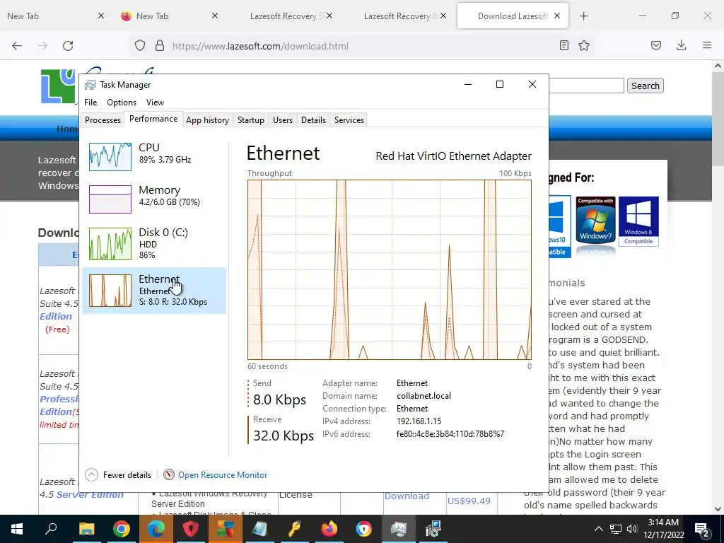724x543 pixels.
Task: Open the volume tray icon
Action: coord(632,529)
